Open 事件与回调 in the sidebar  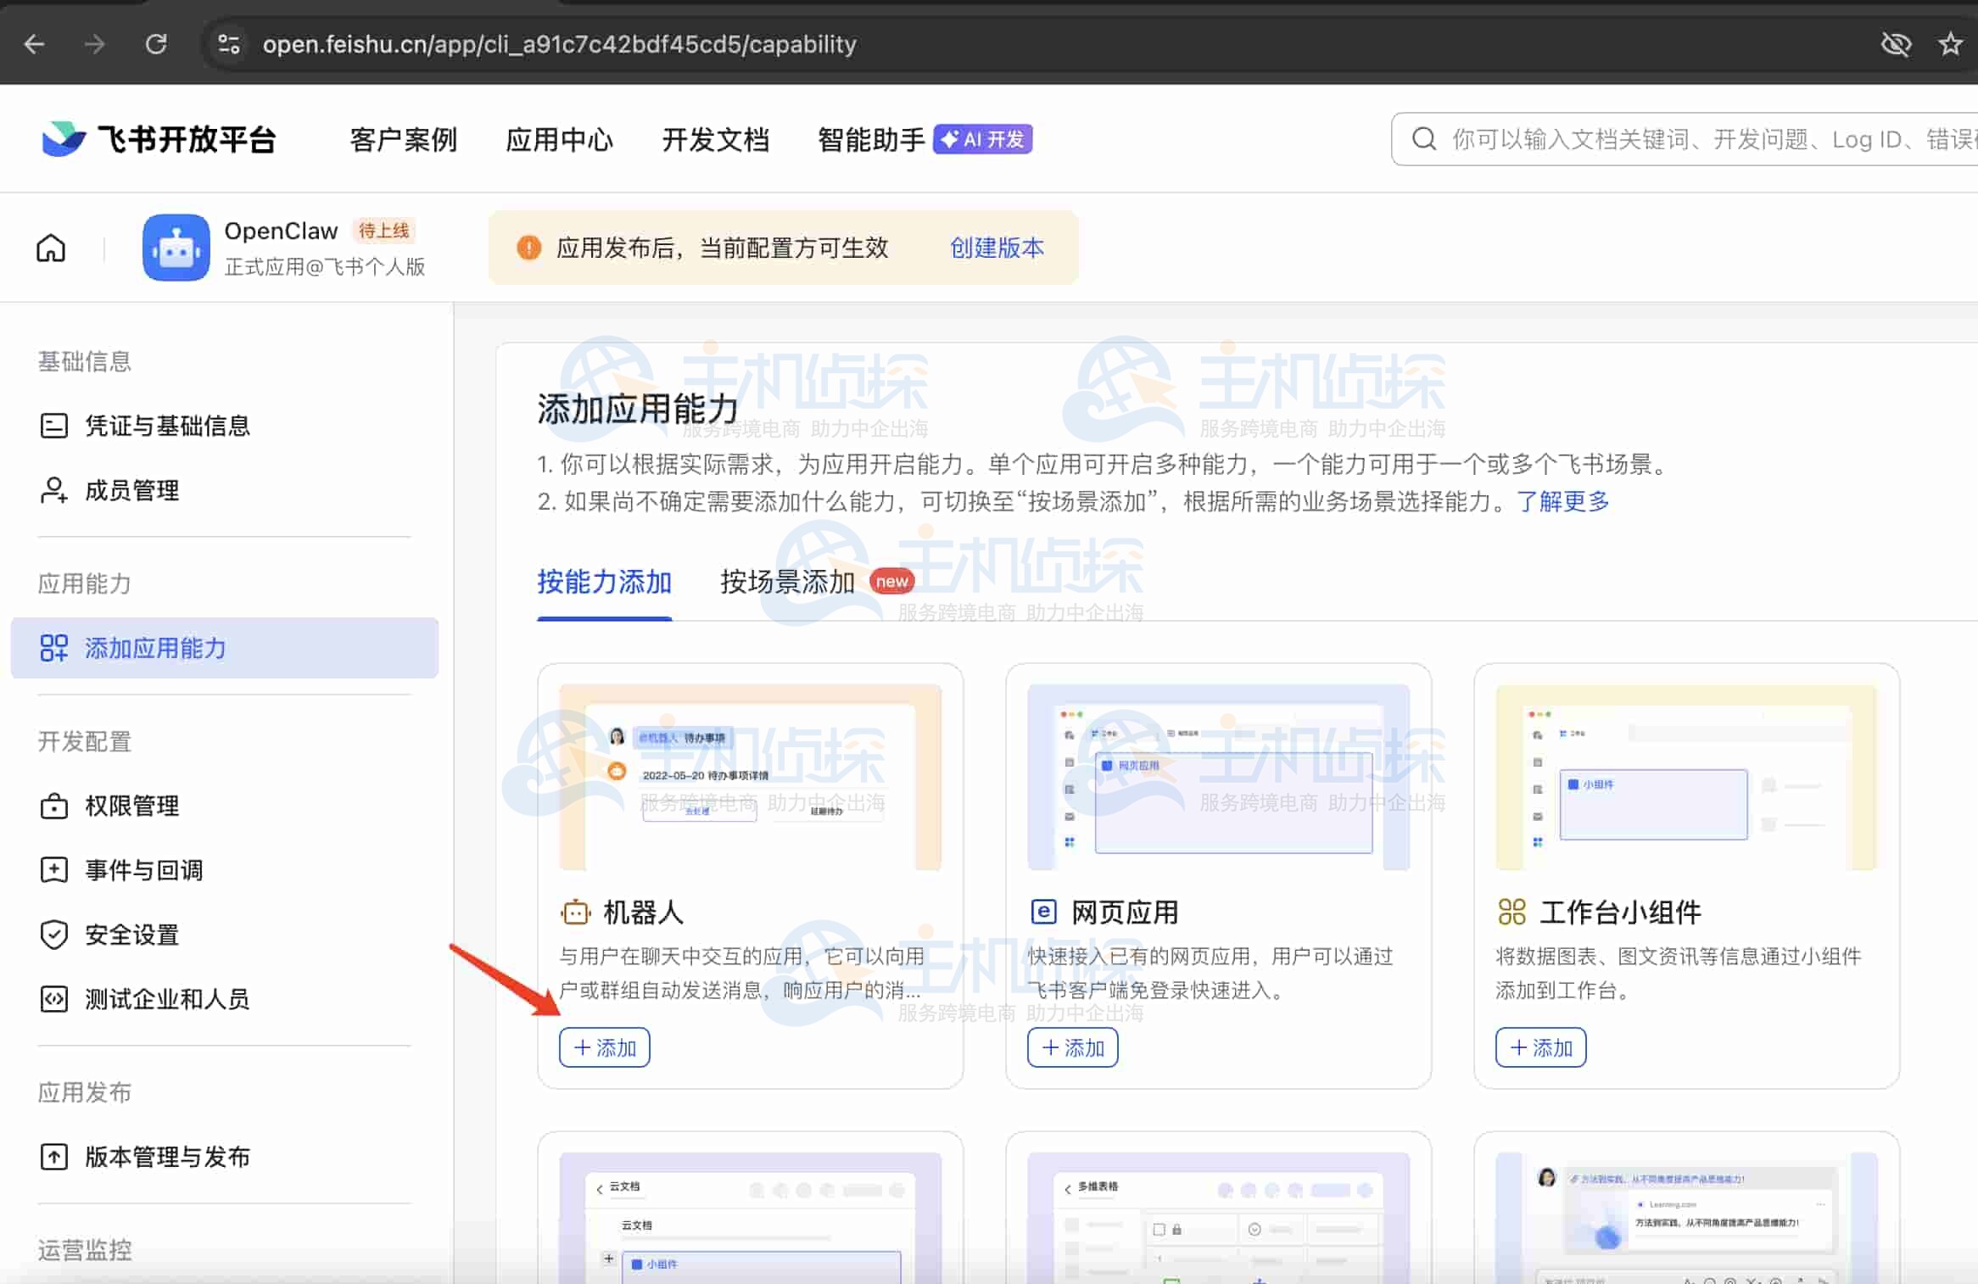pos(143,870)
